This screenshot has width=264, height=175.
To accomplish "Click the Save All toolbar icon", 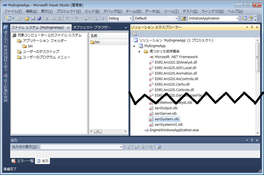I will 39,18.
